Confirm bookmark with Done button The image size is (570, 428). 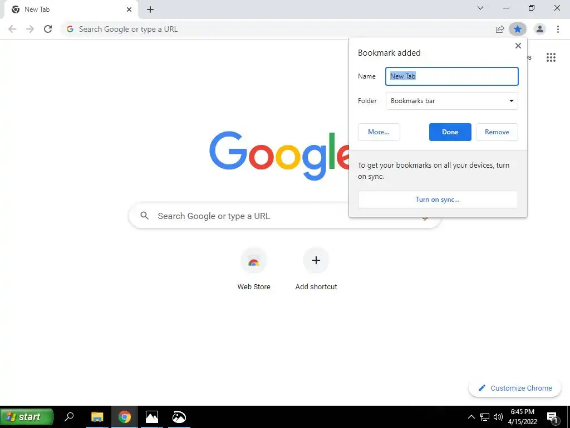[450, 132]
